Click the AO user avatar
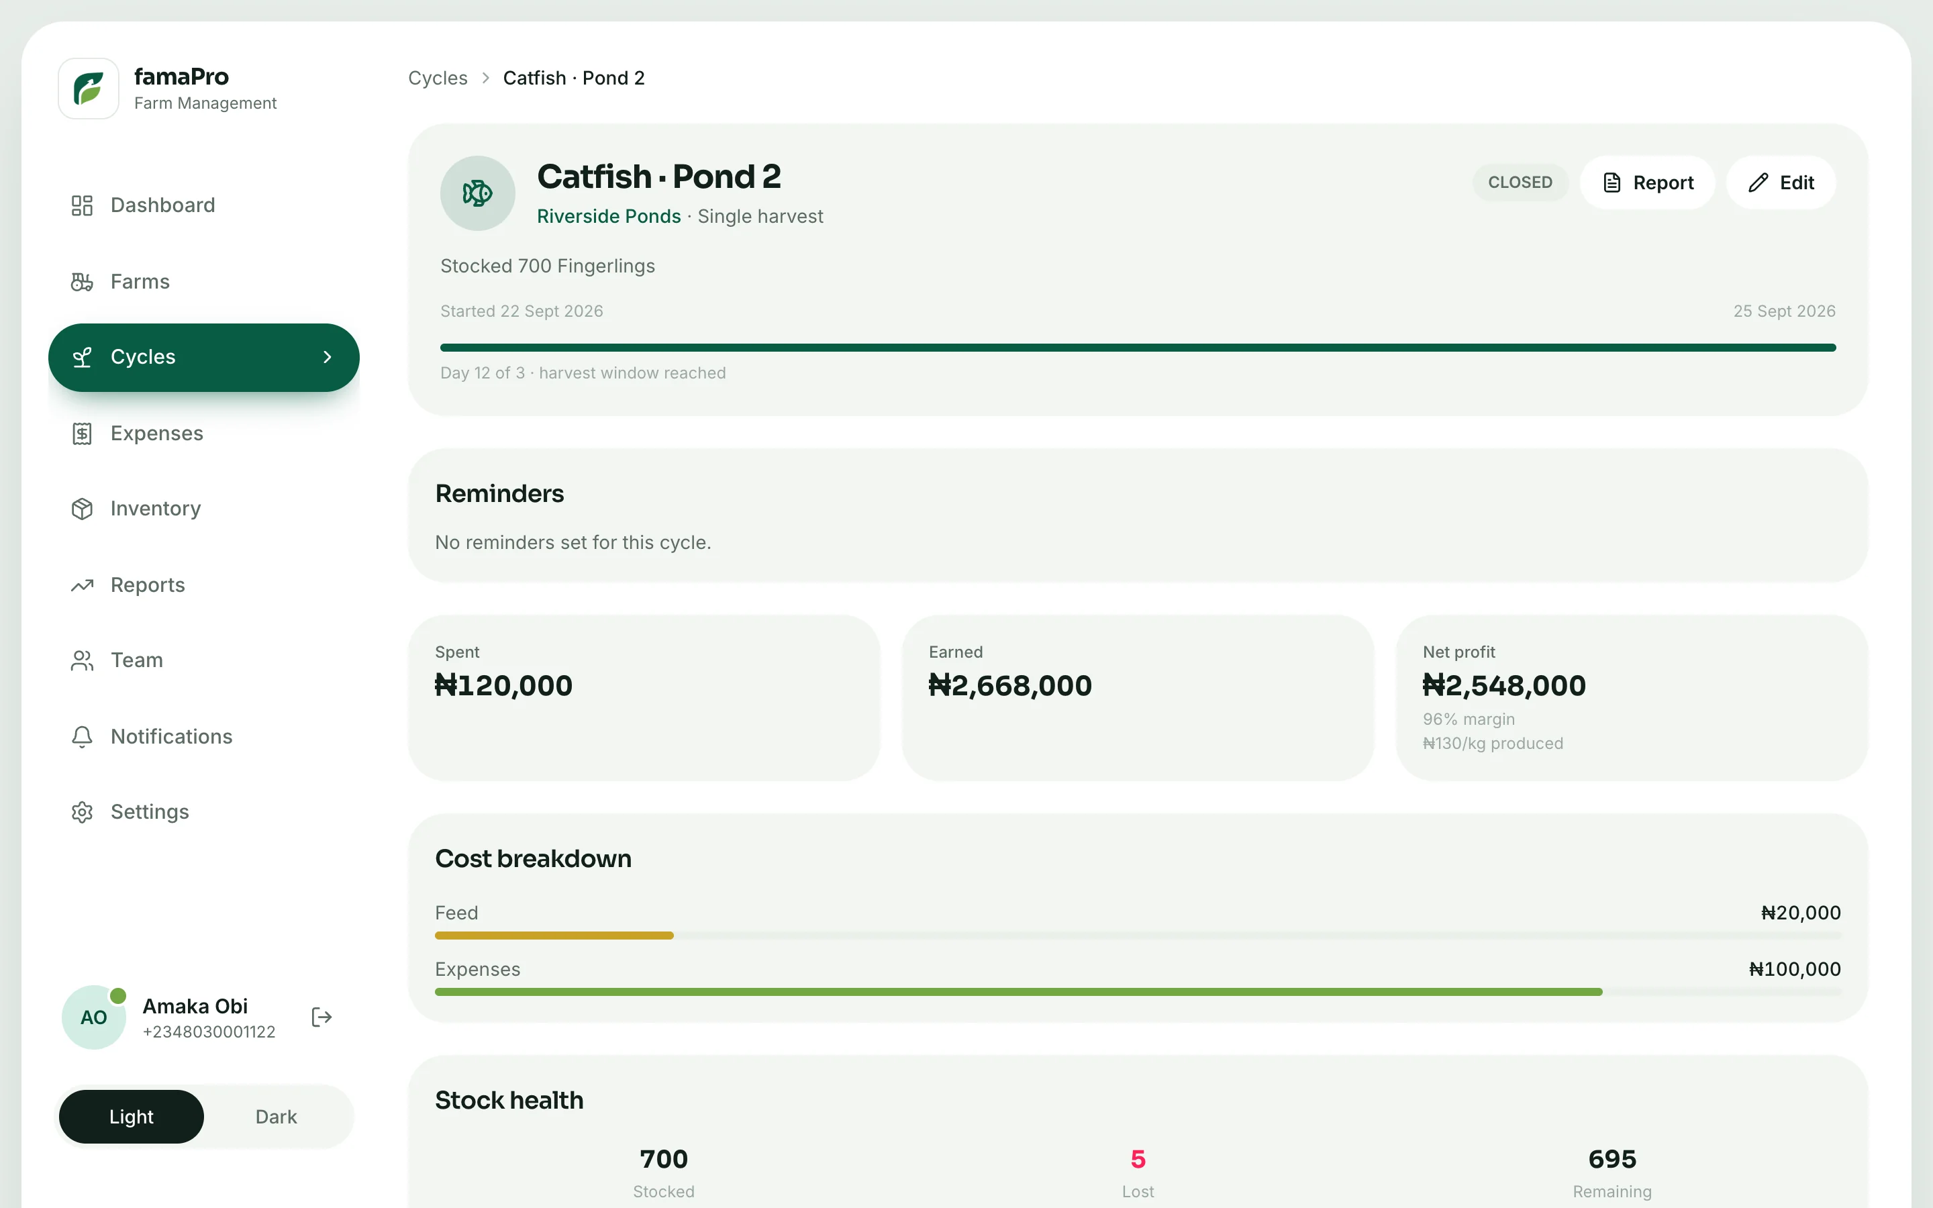 tap(93, 1017)
